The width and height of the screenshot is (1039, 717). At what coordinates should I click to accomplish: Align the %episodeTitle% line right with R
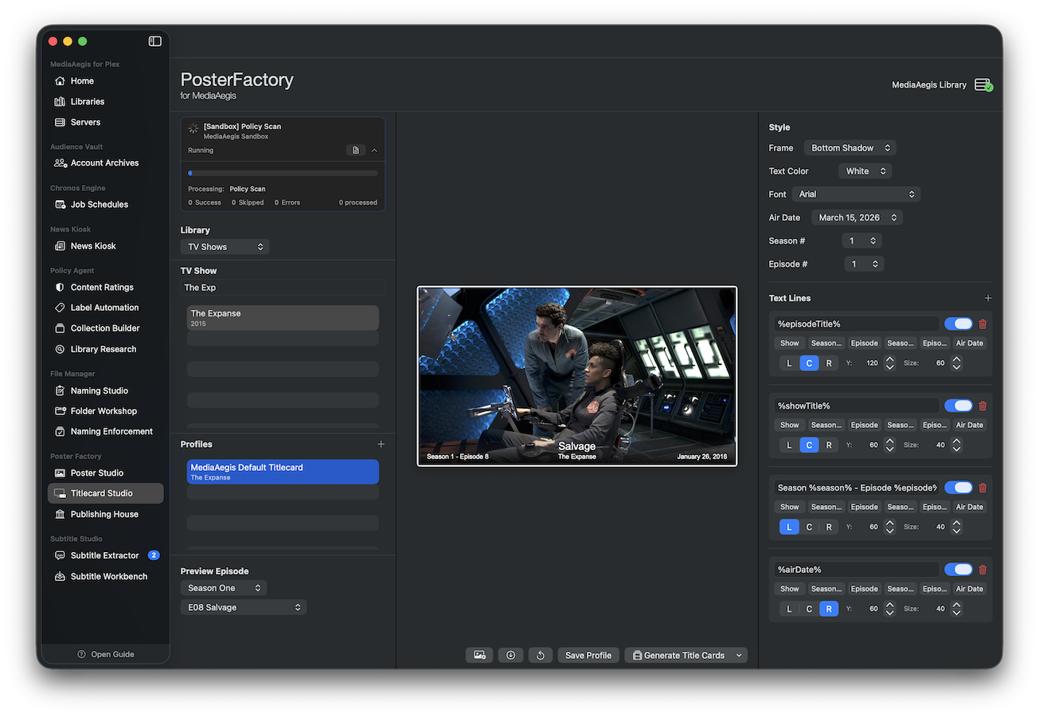829,363
